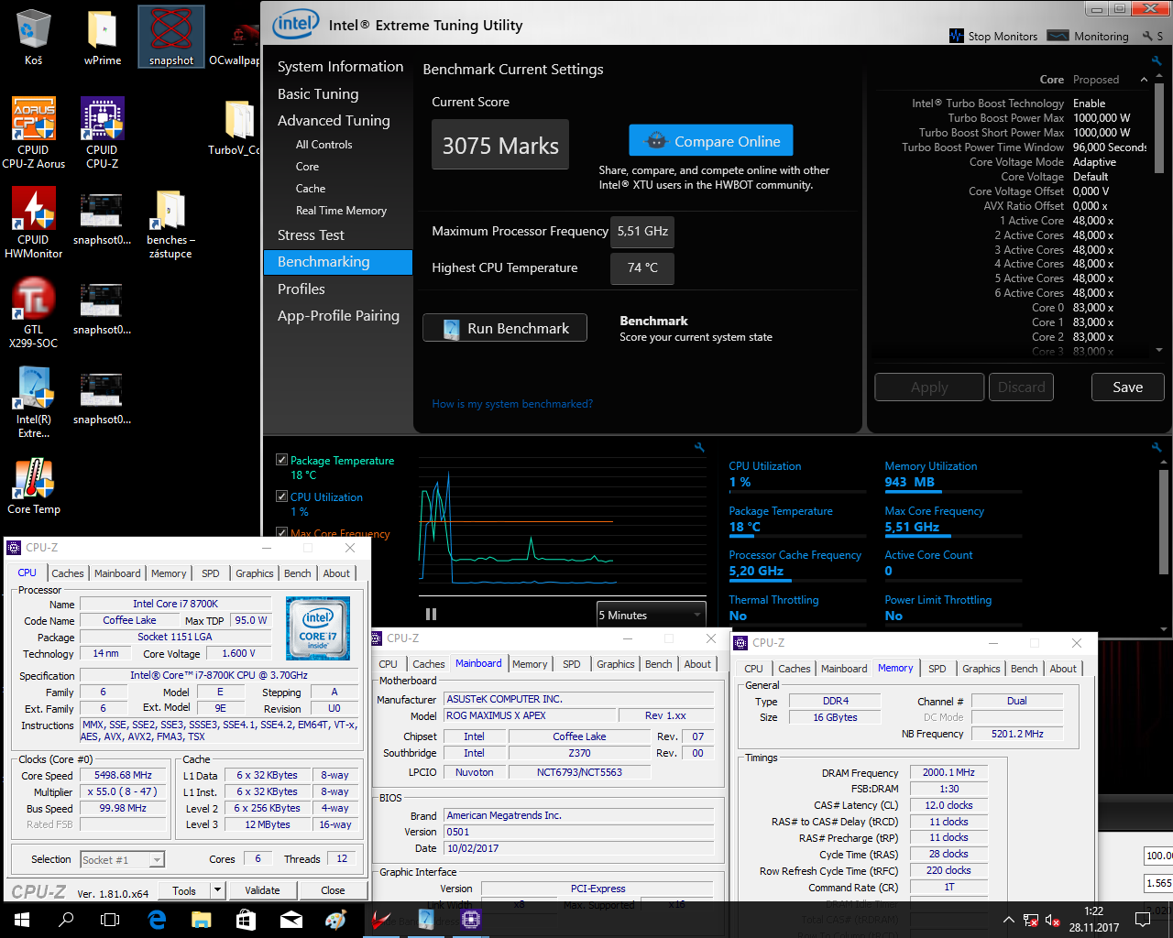Click the Monitoring graph icon in XTU
Screen dimensions: 1173x938
coord(1058,36)
